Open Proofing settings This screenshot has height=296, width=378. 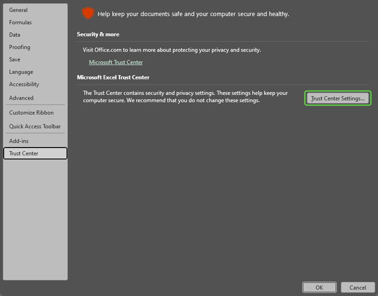click(20, 47)
